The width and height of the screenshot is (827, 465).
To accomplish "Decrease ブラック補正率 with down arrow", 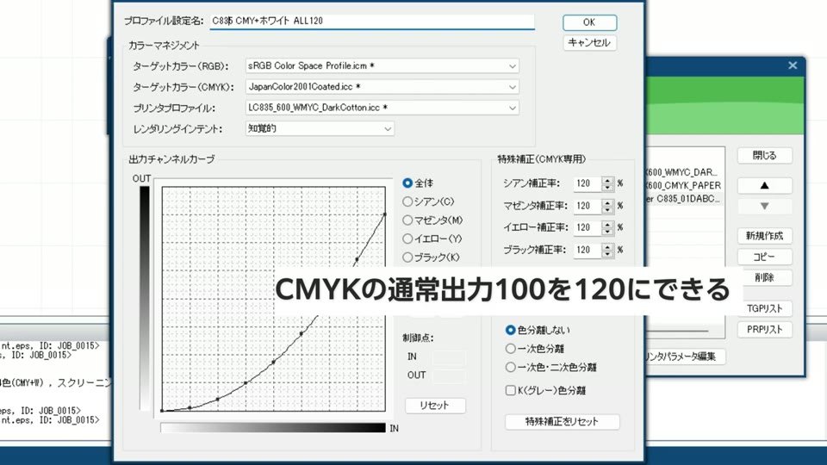I will tap(607, 253).
